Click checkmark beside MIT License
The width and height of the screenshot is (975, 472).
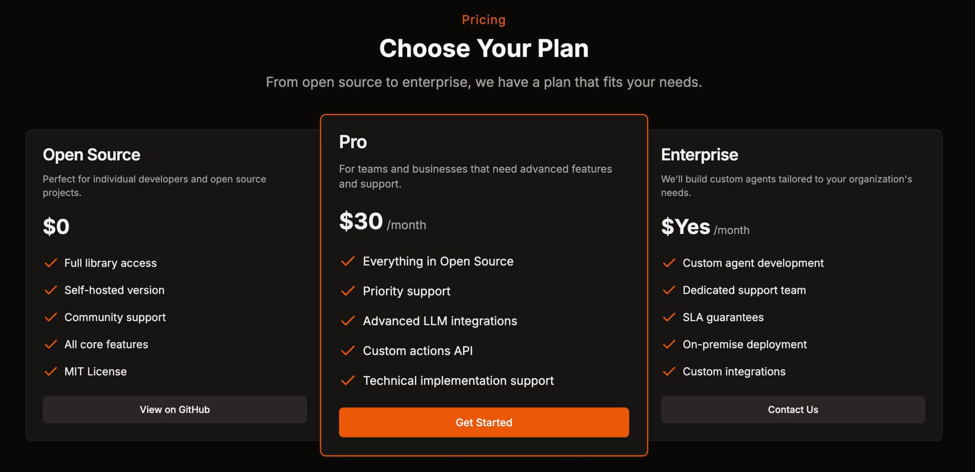click(51, 371)
